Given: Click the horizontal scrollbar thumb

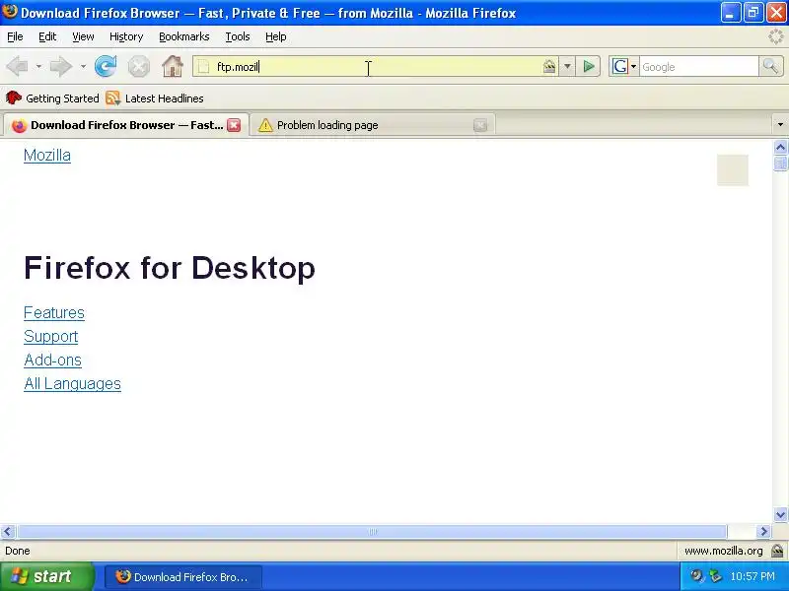Looking at the screenshot, I should [373, 531].
